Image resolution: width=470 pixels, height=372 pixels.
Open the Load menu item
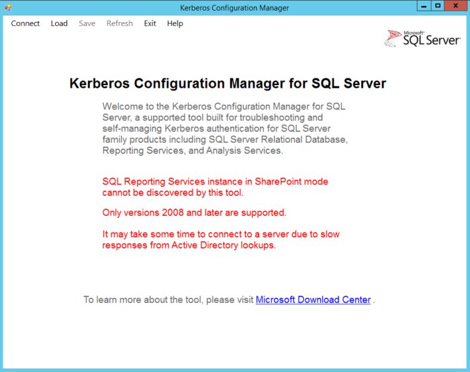tap(59, 23)
